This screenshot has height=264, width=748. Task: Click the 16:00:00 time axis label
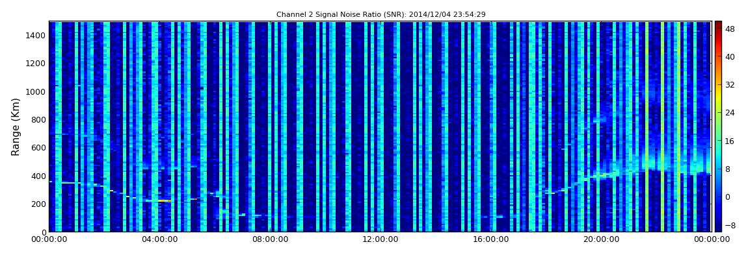click(x=492, y=240)
